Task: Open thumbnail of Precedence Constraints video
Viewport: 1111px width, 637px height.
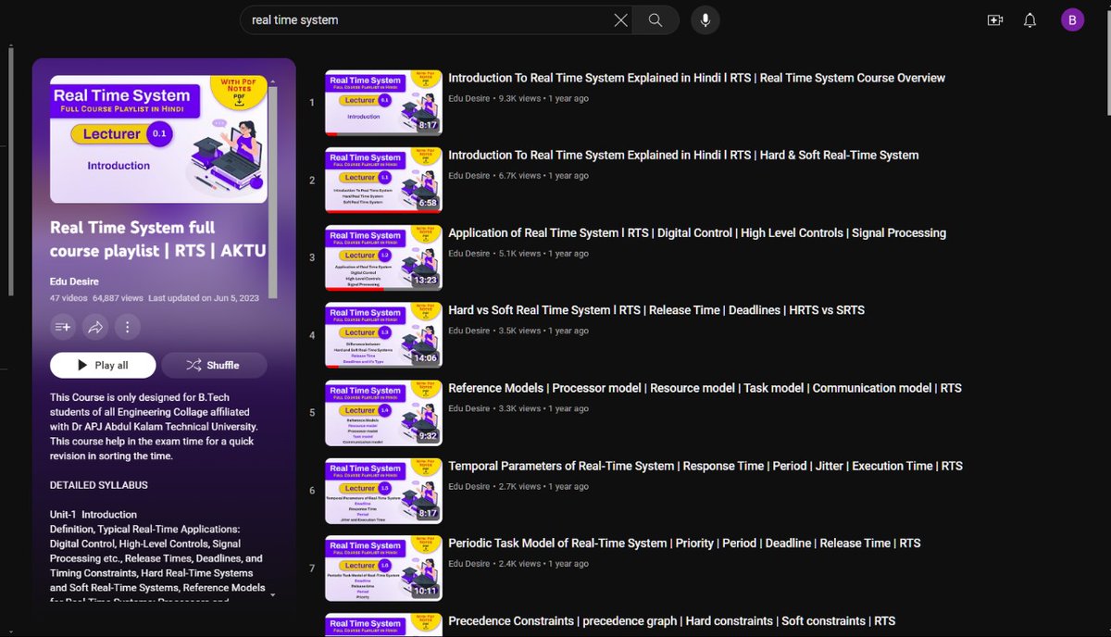Action: 383,625
